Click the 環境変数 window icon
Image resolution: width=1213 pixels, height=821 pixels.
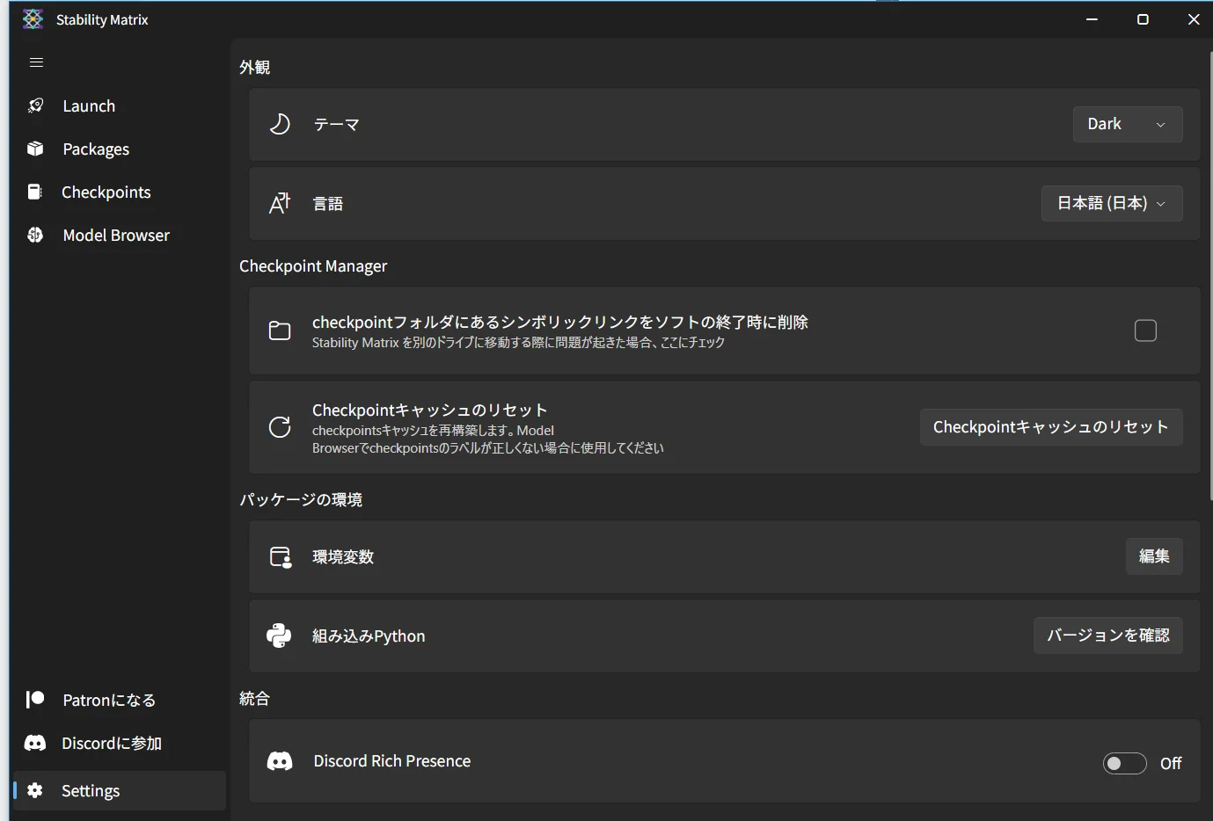280,556
